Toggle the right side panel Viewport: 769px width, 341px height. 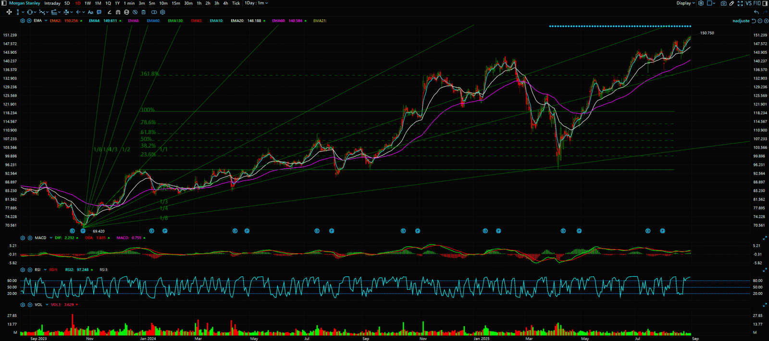[x=765, y=3]
